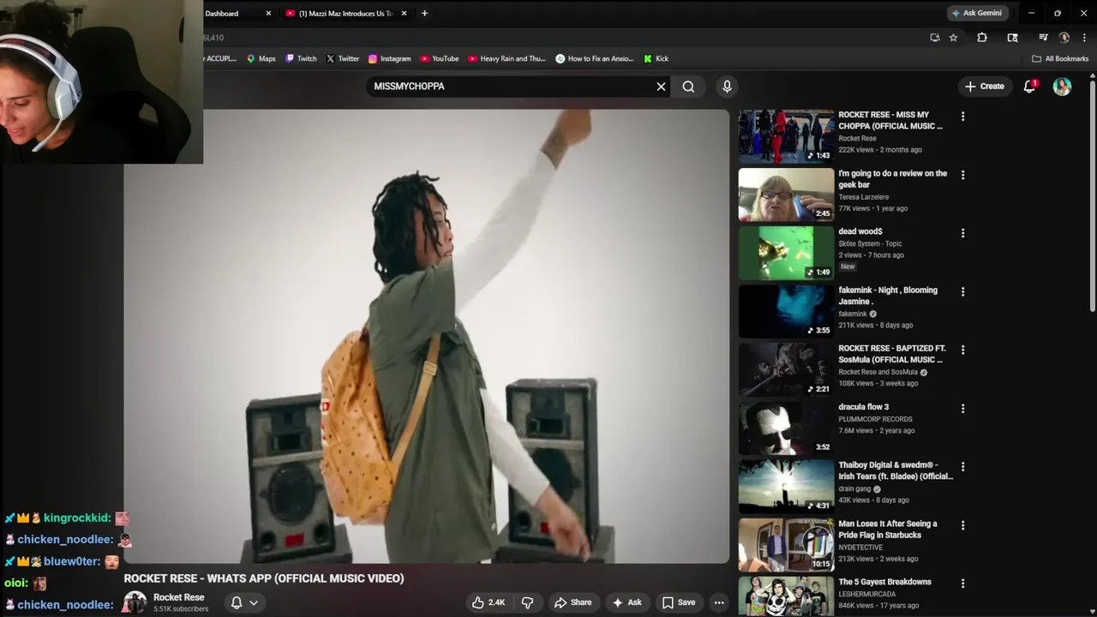Open a new browser tab
Screen dimensions: 1097x617
pos(424,13)
